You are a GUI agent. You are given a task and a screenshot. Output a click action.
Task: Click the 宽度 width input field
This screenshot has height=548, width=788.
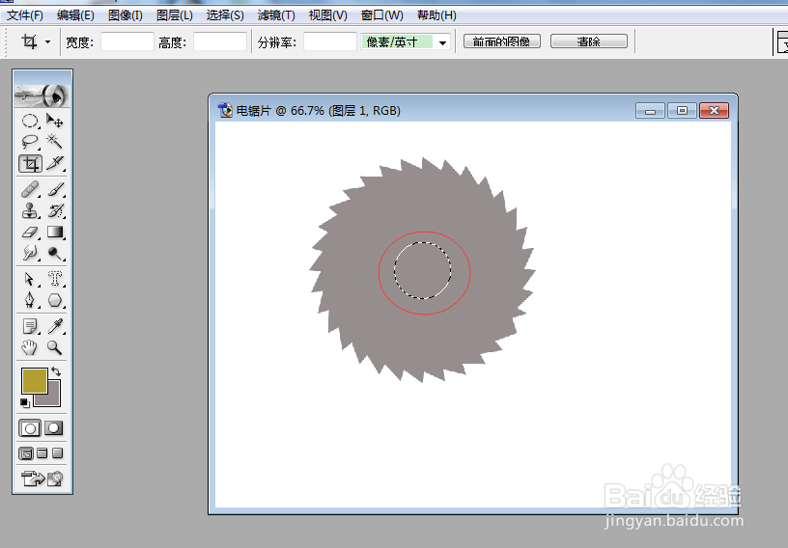(x=127, y=41)
